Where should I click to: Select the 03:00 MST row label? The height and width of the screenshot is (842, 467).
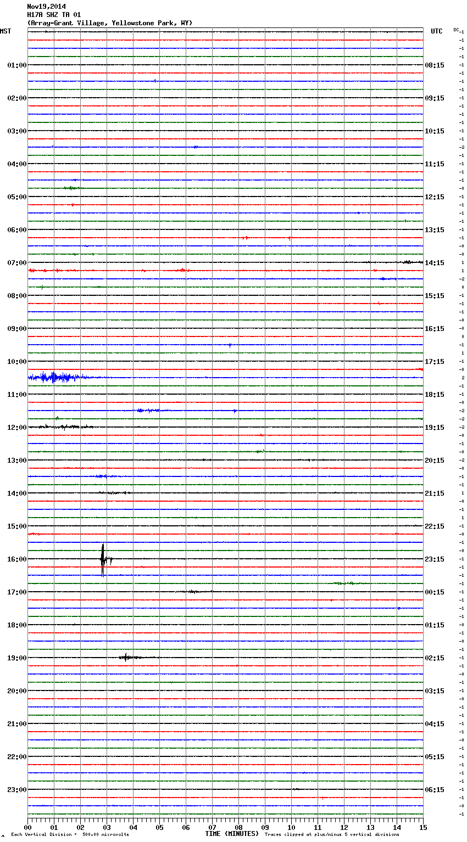click(16, 131)
